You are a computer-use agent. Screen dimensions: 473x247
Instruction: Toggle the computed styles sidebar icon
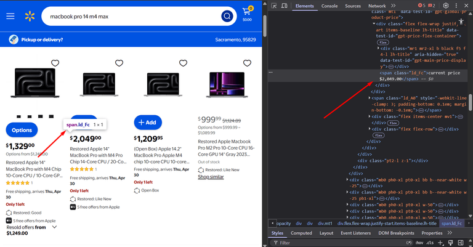point(461,243)
